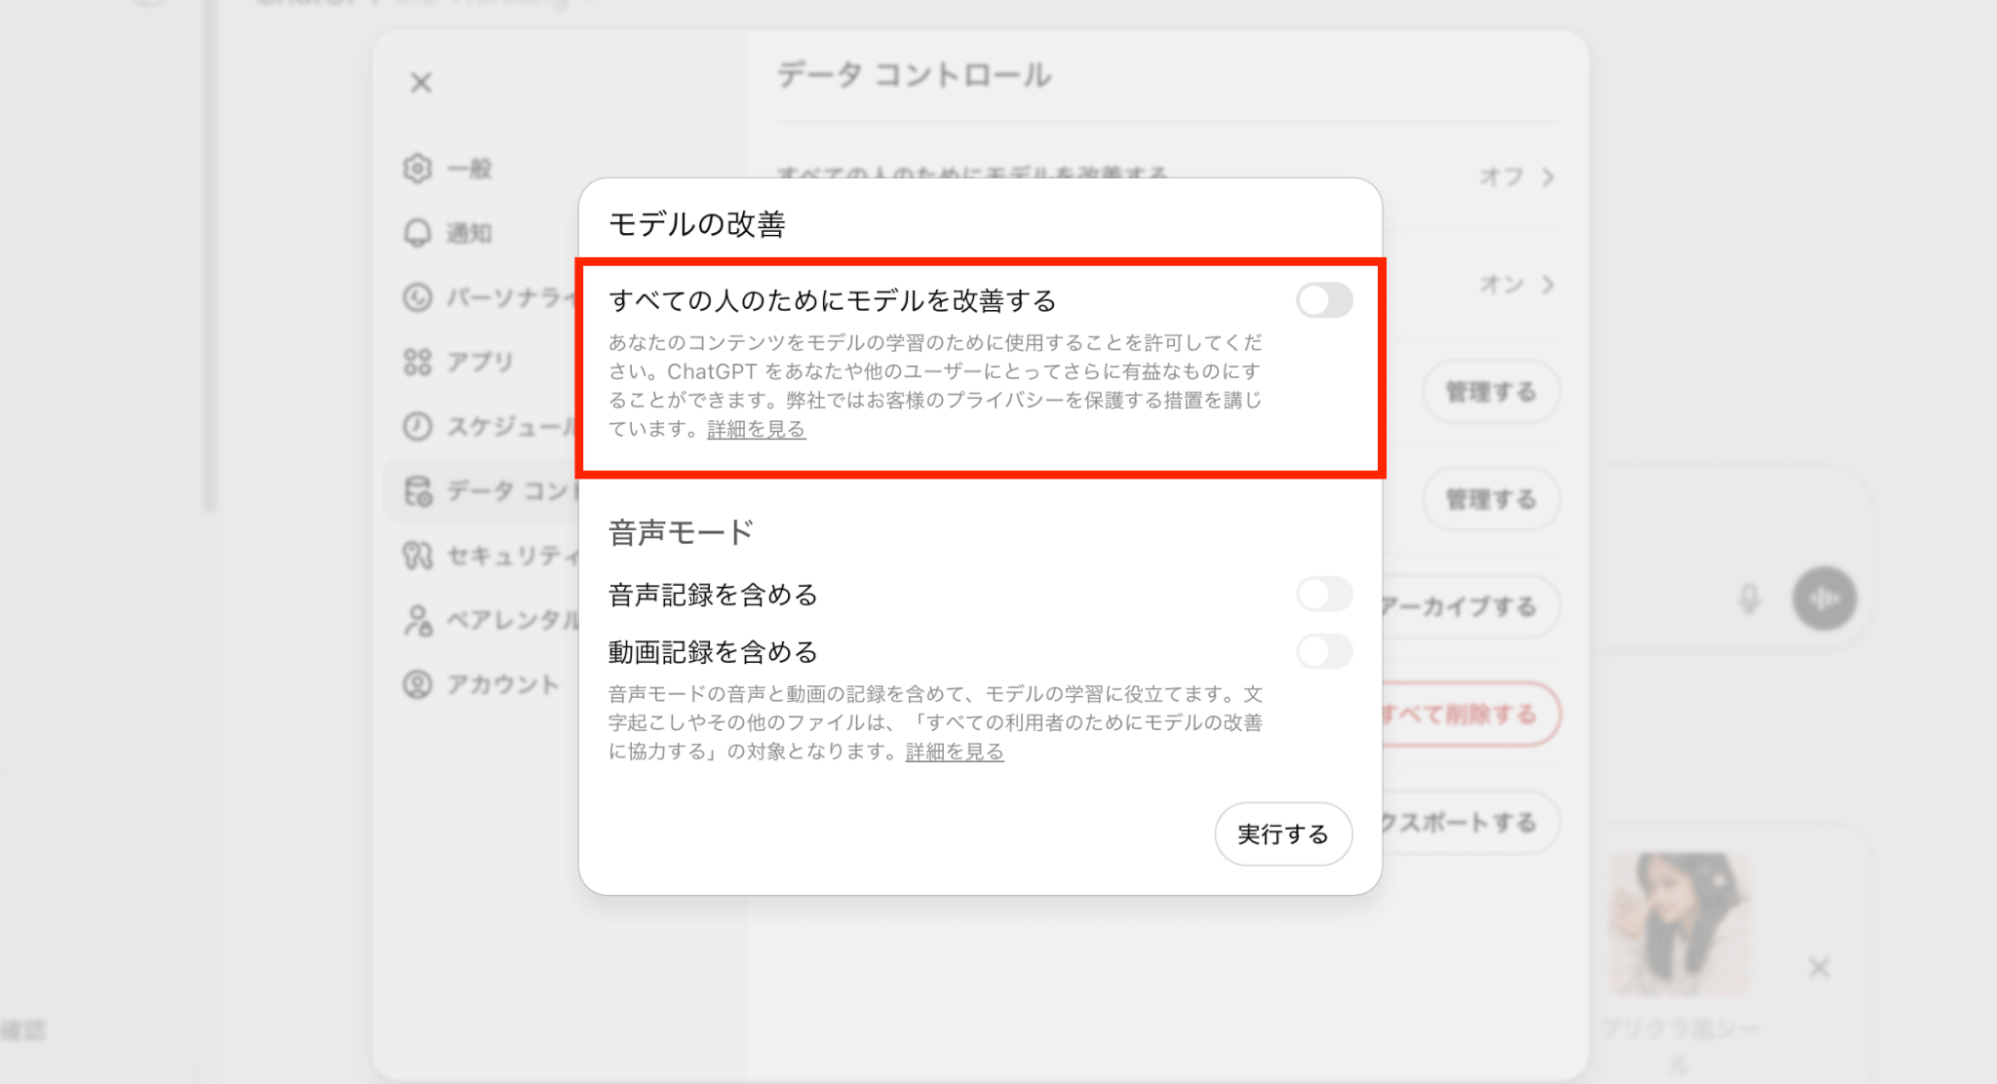Turn on 動画記録を含める switch
Screen dimensions: 1997x1084
coord(1323,651)
